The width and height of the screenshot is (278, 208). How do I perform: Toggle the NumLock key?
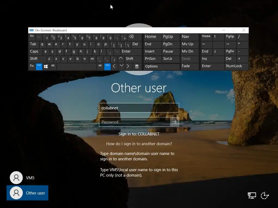(x=236, y=67)
